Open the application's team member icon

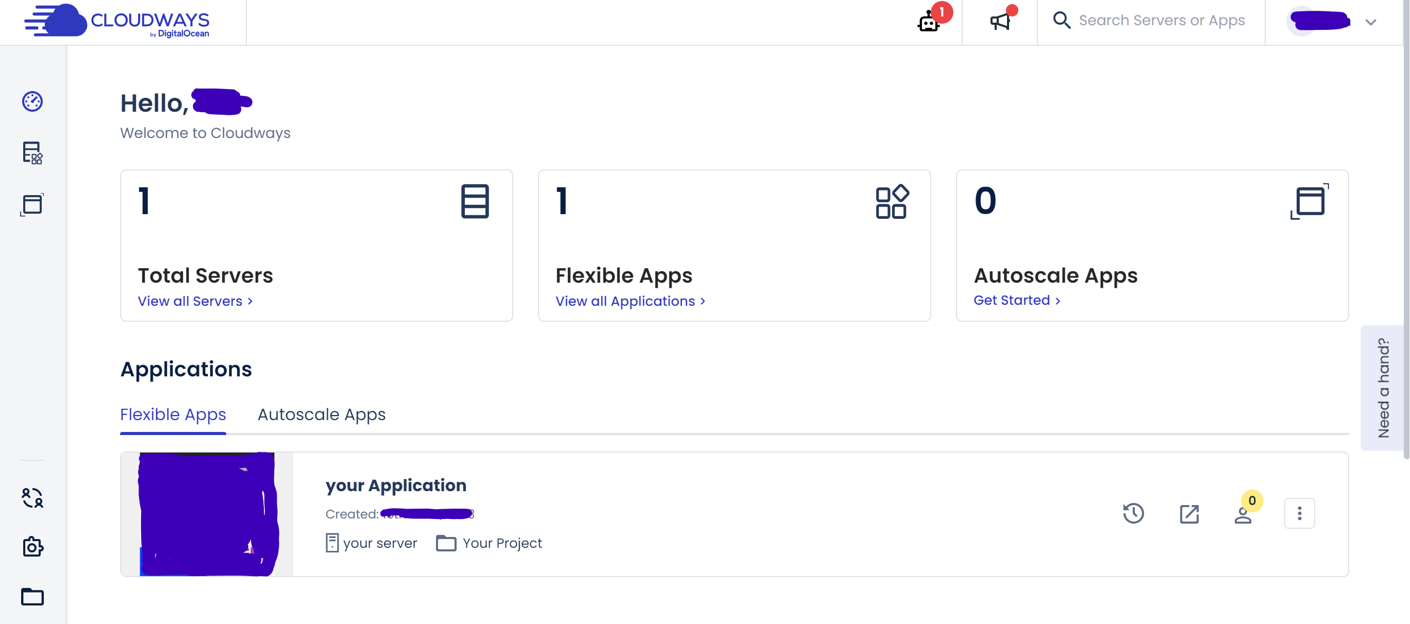(1243, 516)
